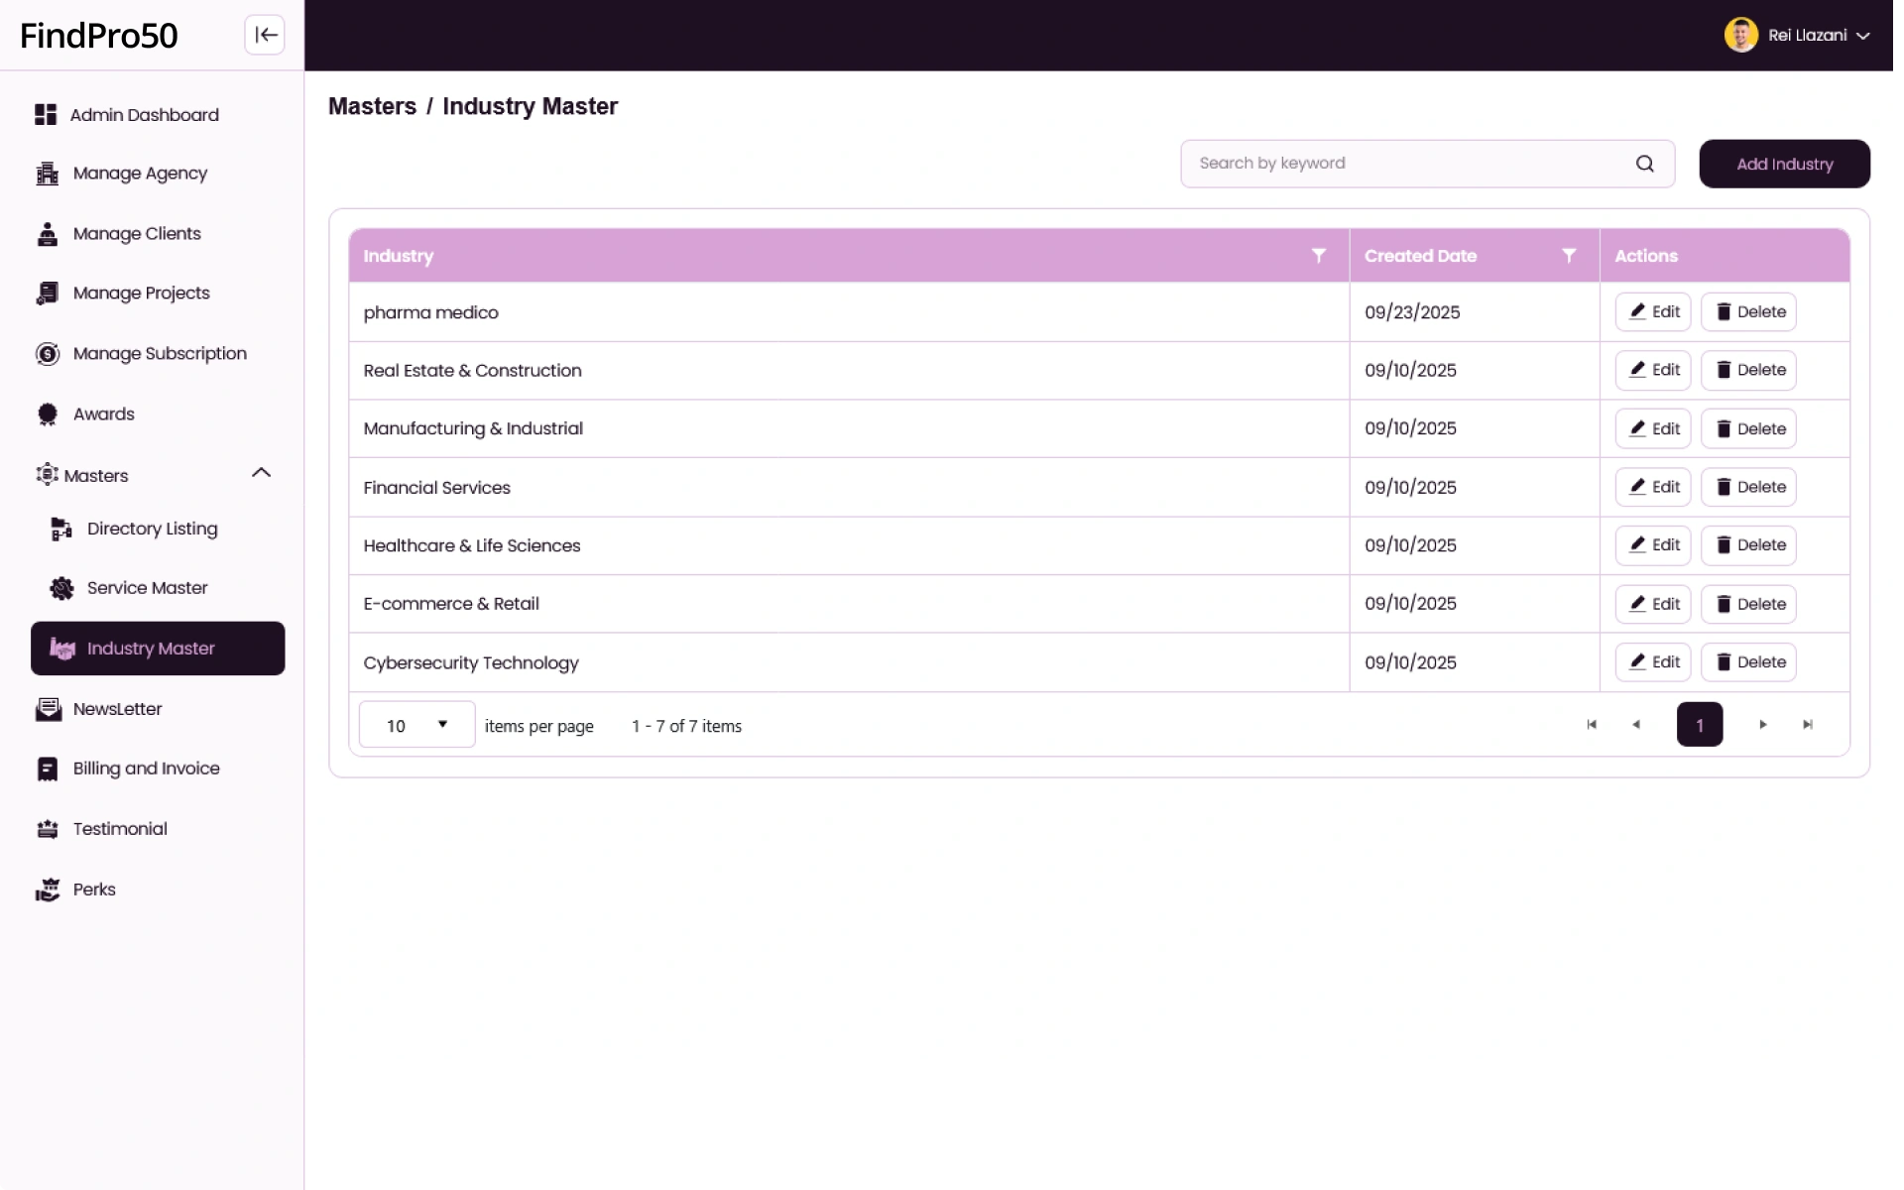This screenshot has height=1190, width=1904.
Task: Click the search magnifier icon
Action: (x=1644, y=164)
